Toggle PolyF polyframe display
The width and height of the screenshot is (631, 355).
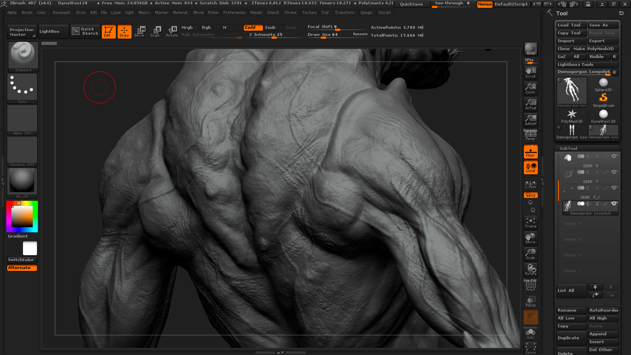pyautogui.click(x=530, y=286)
